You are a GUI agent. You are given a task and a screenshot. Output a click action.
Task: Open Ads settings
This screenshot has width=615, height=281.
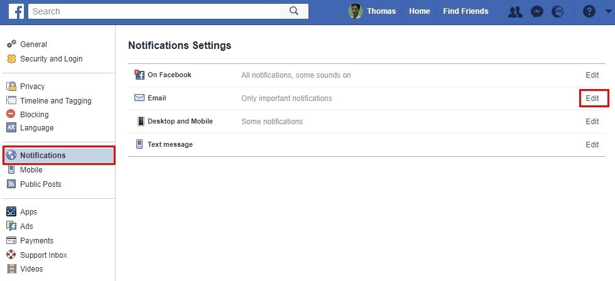(x=26, y=226)
